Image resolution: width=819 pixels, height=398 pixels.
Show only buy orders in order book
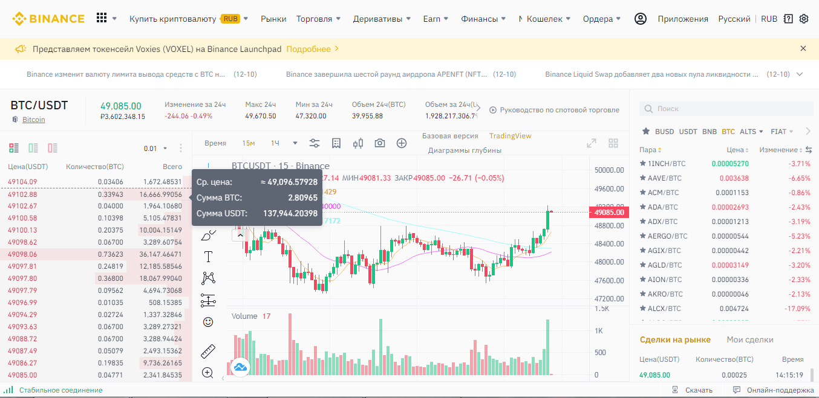33,148
